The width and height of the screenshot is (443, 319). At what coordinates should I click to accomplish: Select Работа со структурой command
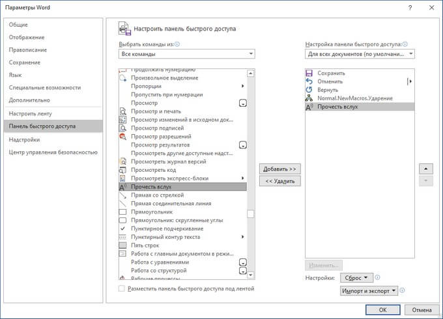(x=182, y=271)
